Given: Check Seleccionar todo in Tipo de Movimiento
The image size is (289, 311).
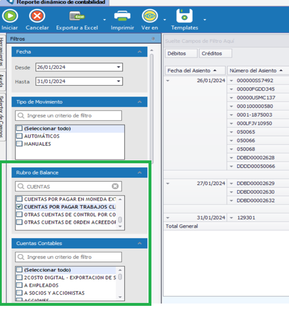Looking at the screenshot, I should [19, 128].
